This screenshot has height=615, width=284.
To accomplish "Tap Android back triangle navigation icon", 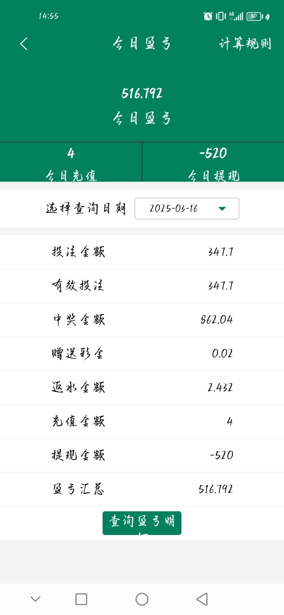I will pyautogui.click(x=202, y=599).
